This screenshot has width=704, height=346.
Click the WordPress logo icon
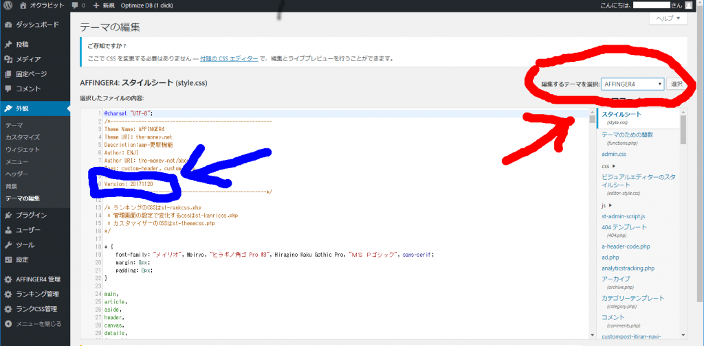pyautogui.click(x=8, y=5)
